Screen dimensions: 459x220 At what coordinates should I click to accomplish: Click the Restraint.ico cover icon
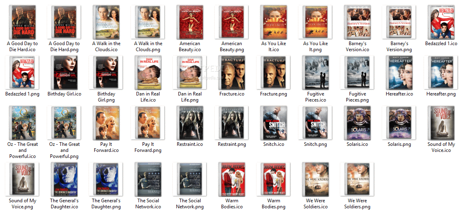(x=190, y=123)
